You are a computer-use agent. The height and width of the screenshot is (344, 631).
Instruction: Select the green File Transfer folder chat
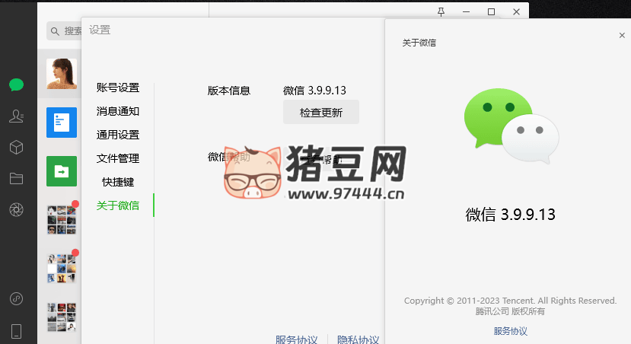(x=61, y=171)
